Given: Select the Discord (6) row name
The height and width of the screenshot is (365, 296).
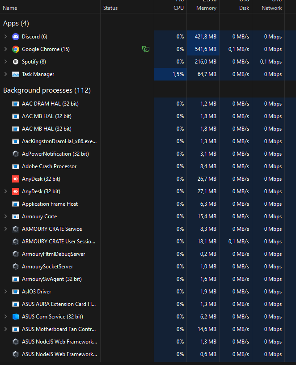Looking at the screenshot, I should click(x=35, y=37).
